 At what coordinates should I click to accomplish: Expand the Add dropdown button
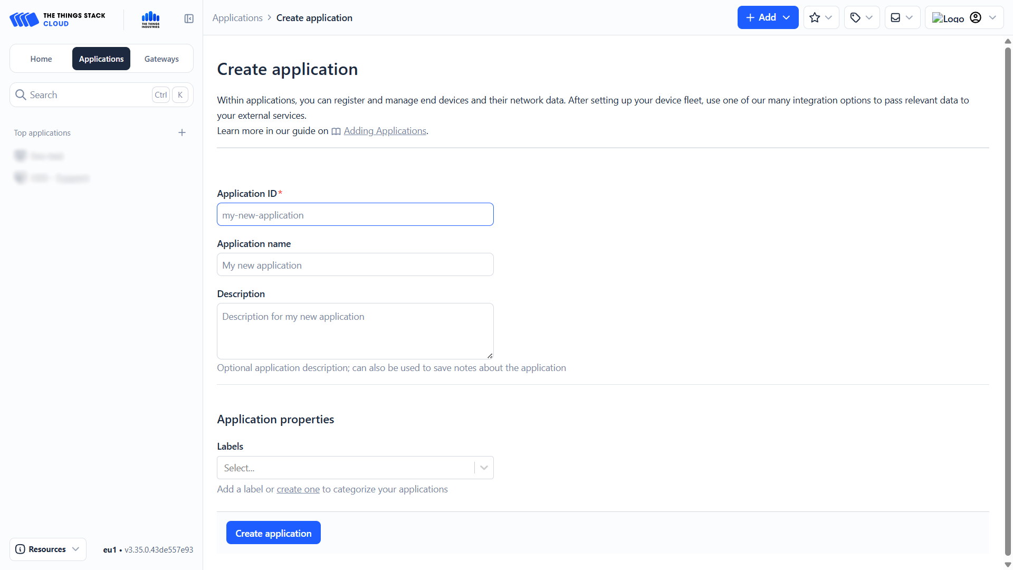(x=768, y=18)
